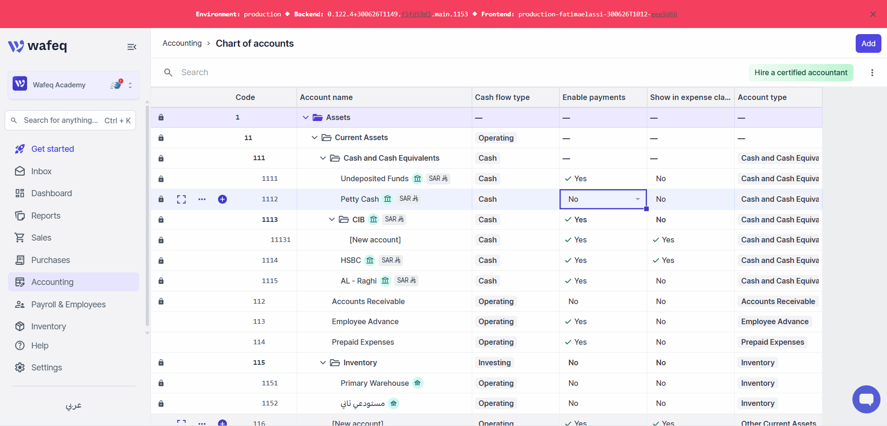Open the Enable payments dropdown for Petty Cash
The width and height of the screenshot is (887, 426).
[x=603, y=199]
